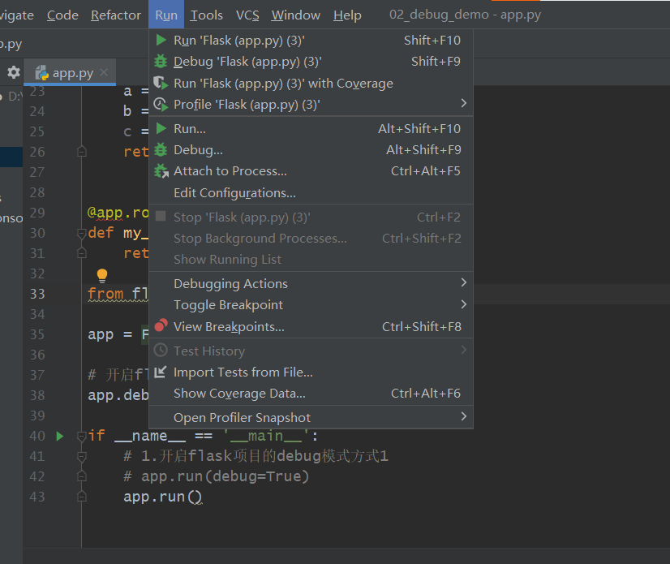670x564 pixels.
Task: Click the Attach to Process bug icon
Action: click(161, 171)
